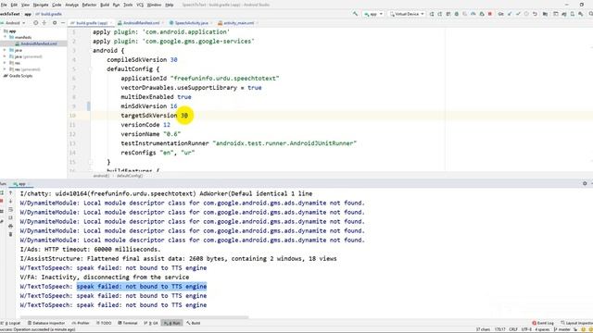Image resolution: width=593 pixels, height=333 pixels.
Task: Open the Analyze menu
Action: point(72,5)
